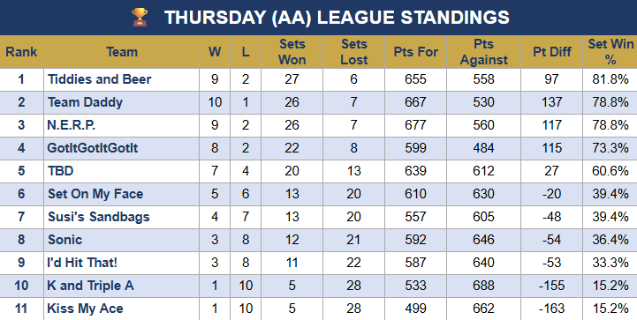Click Team Daddy's 137 point differential cell
The image size is (637, 320).
[551, 102]
